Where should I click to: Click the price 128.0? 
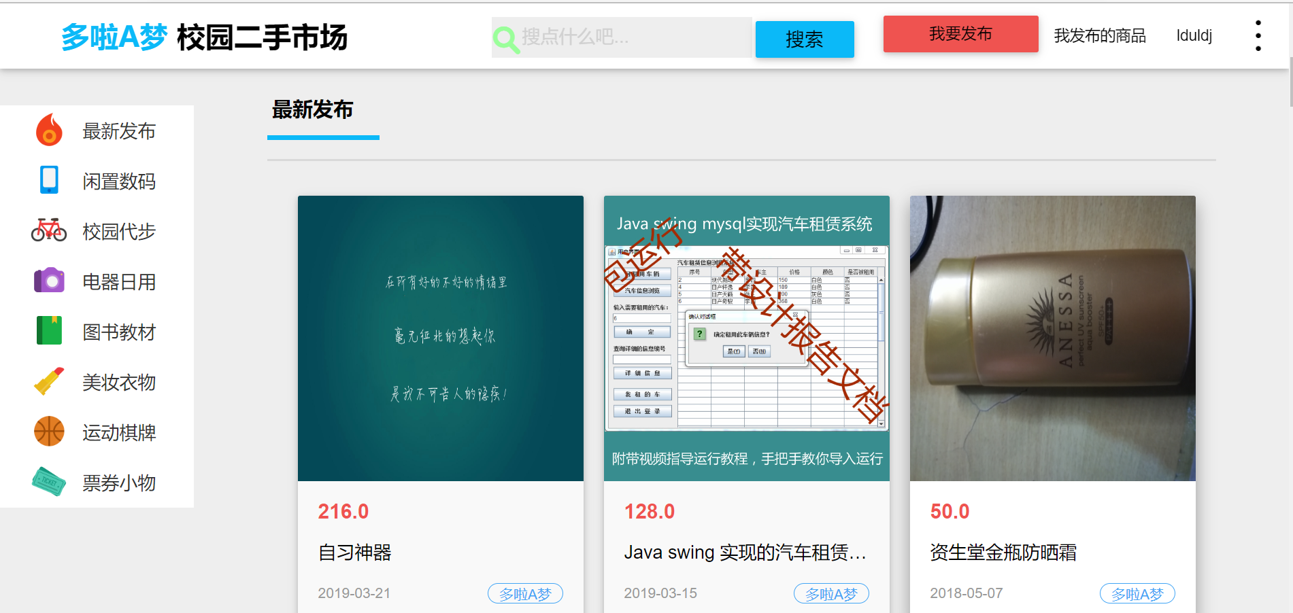coord(650,511)
